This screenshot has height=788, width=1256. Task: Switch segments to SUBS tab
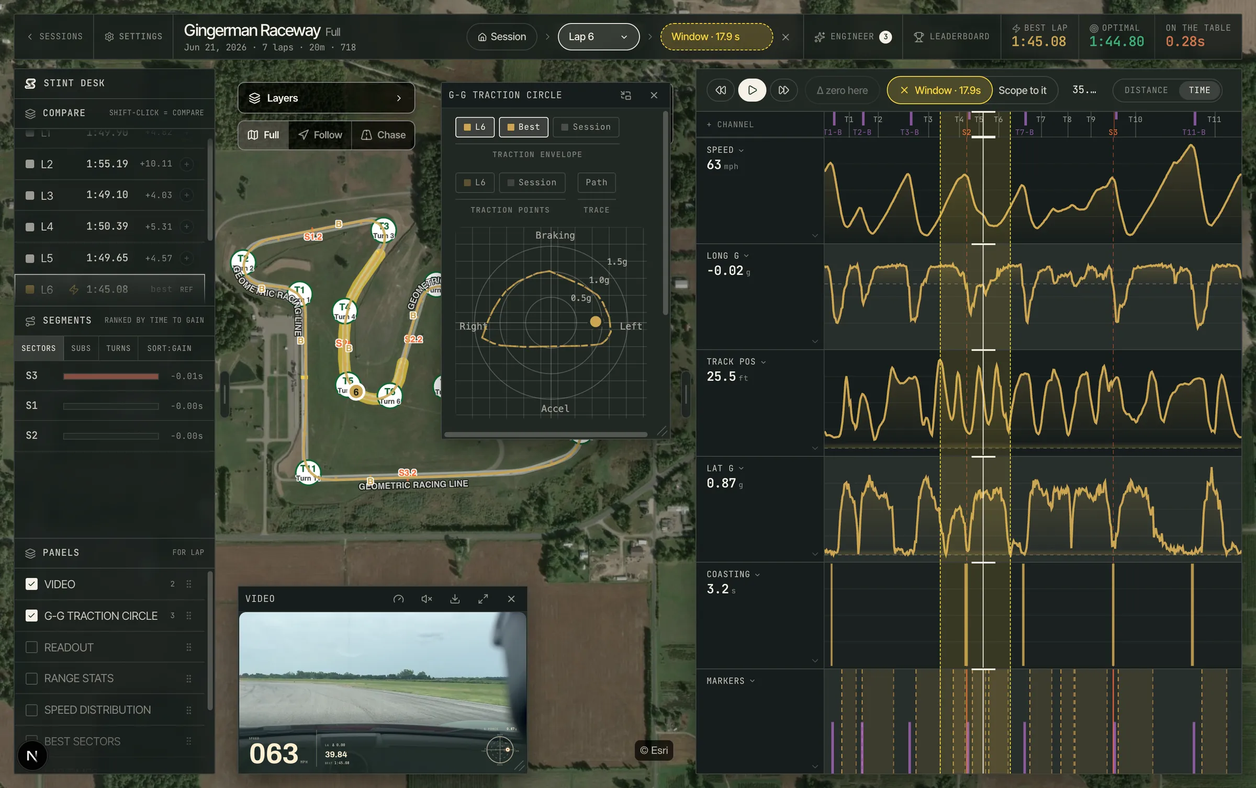tap(81, 348)
